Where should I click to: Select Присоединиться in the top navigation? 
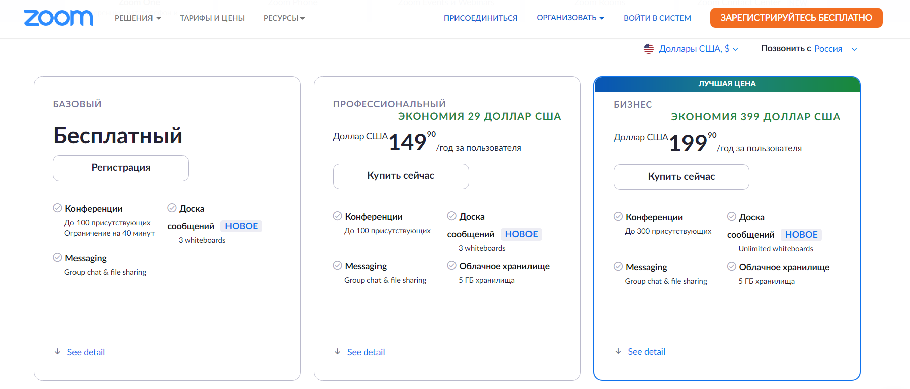pos(481,18)
